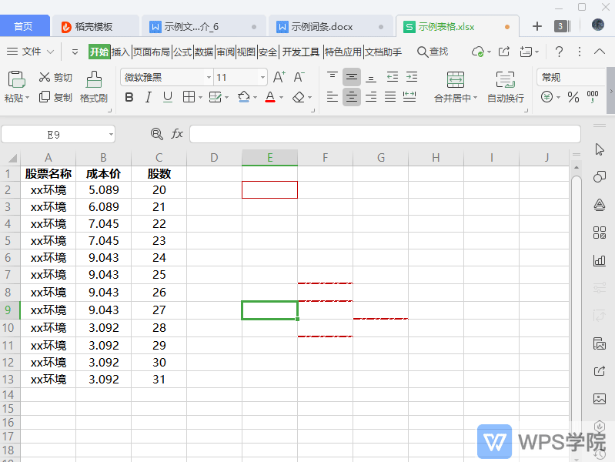Open the chart icon in right sidebar

tap(600, 260)
